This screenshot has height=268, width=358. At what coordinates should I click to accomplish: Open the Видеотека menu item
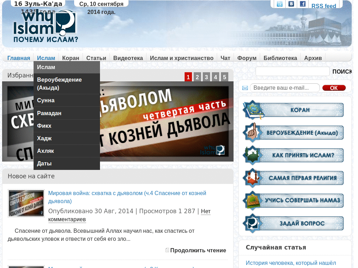(128, 58)
